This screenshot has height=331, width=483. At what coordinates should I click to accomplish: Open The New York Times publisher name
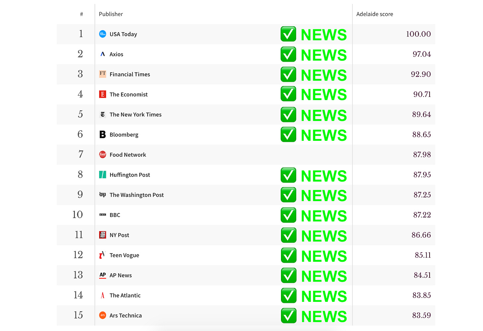click(136, 115)
